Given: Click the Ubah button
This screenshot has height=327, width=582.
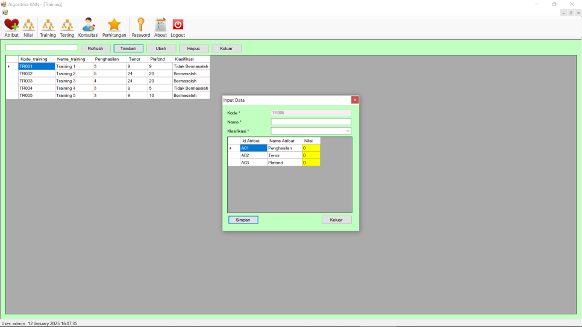Looking at the screenshot, I should point(161,48).
